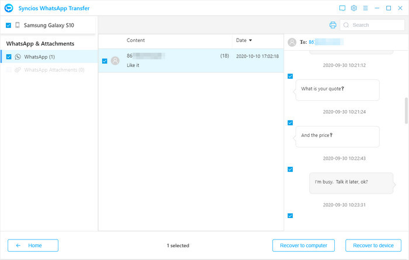Uncheck checkbox above 'And the price?' message
The image size is (409, 260).
290,123
